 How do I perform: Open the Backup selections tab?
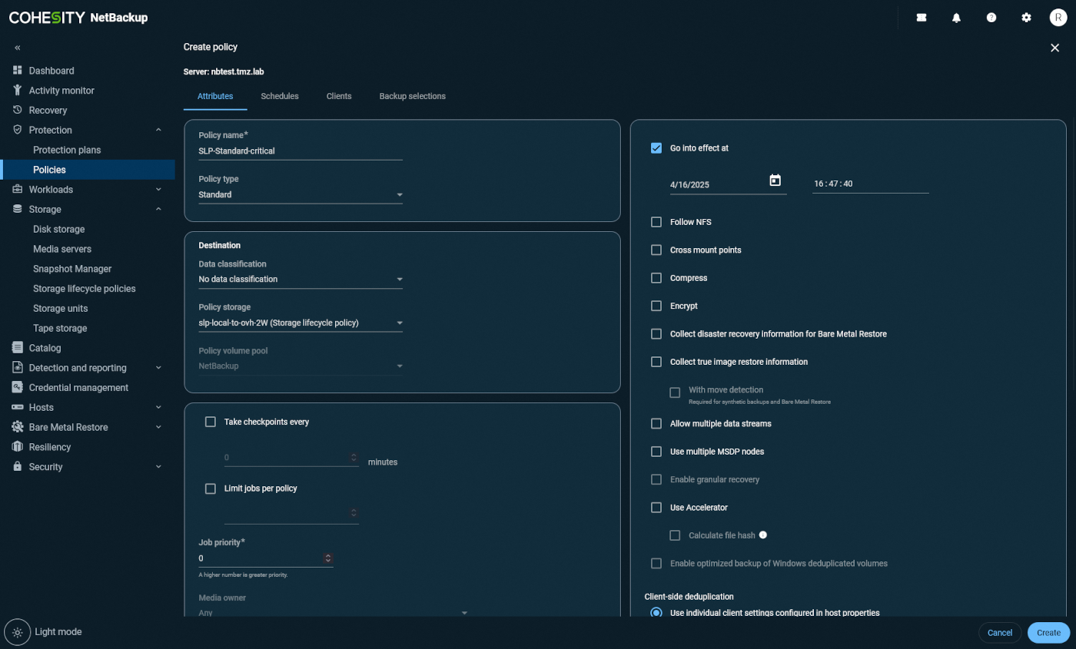[412, 96]
